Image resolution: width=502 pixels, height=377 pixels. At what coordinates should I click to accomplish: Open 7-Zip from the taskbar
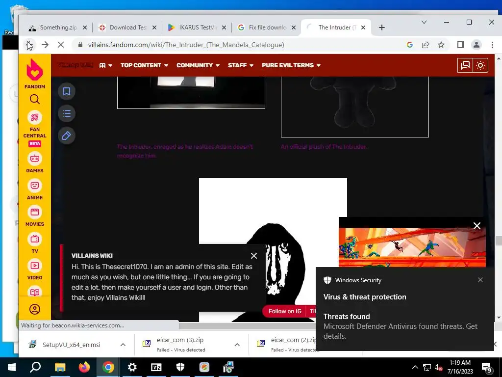156,367
